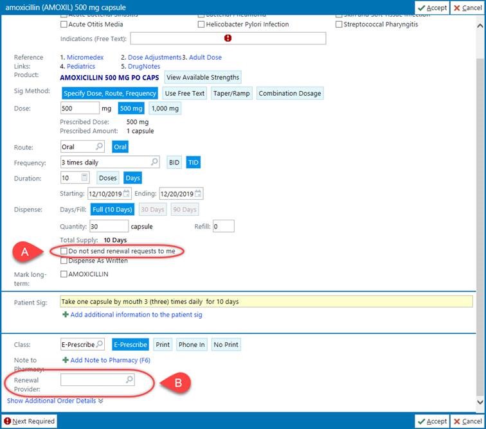Click the Refill input field
Screen dimensions: 486x429
pos(224,226)
